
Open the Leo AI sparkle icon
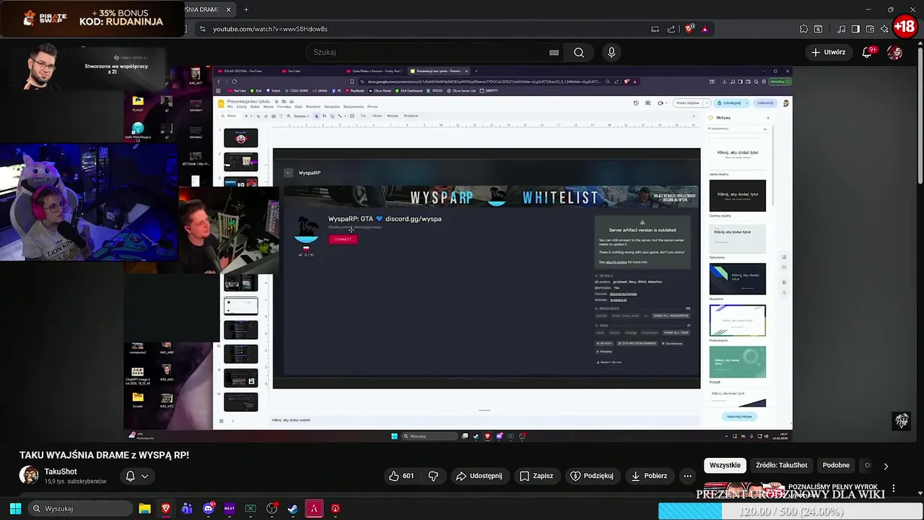[x=884, y=29]
